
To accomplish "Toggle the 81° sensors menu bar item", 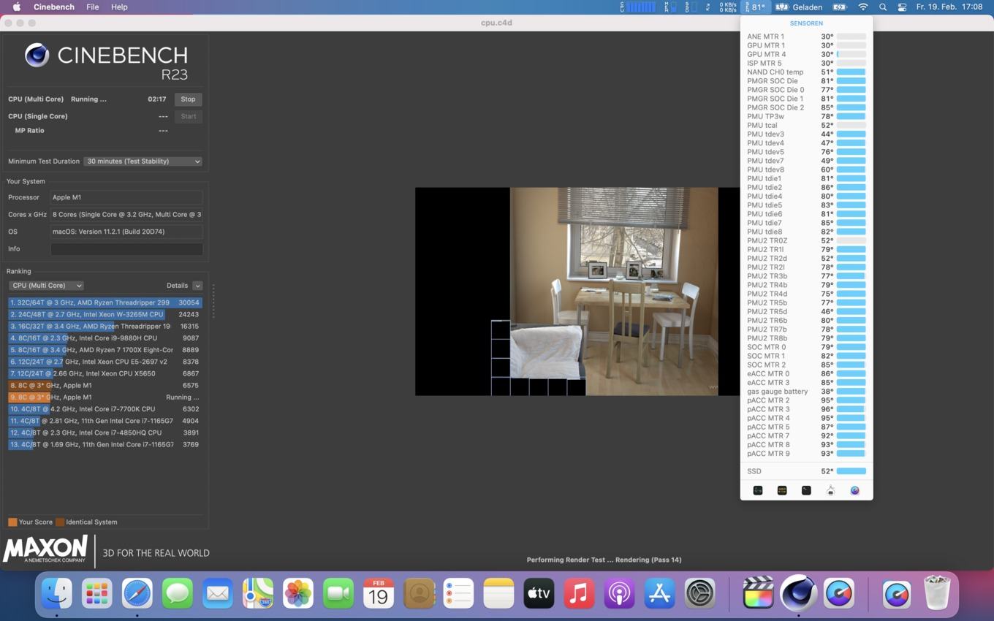I will [755, 7].
